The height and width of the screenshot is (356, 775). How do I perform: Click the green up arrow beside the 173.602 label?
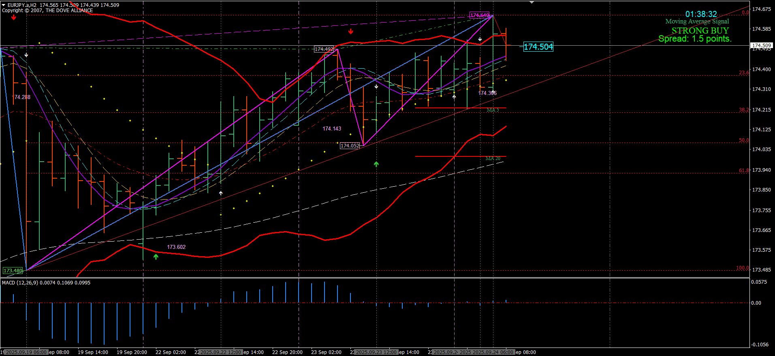(156, 257)
